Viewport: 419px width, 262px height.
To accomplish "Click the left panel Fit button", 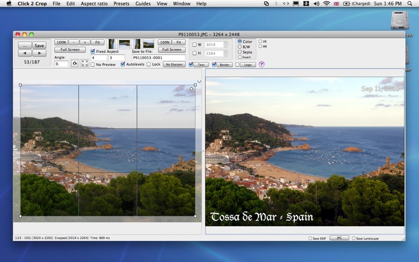I will point(97,42).
